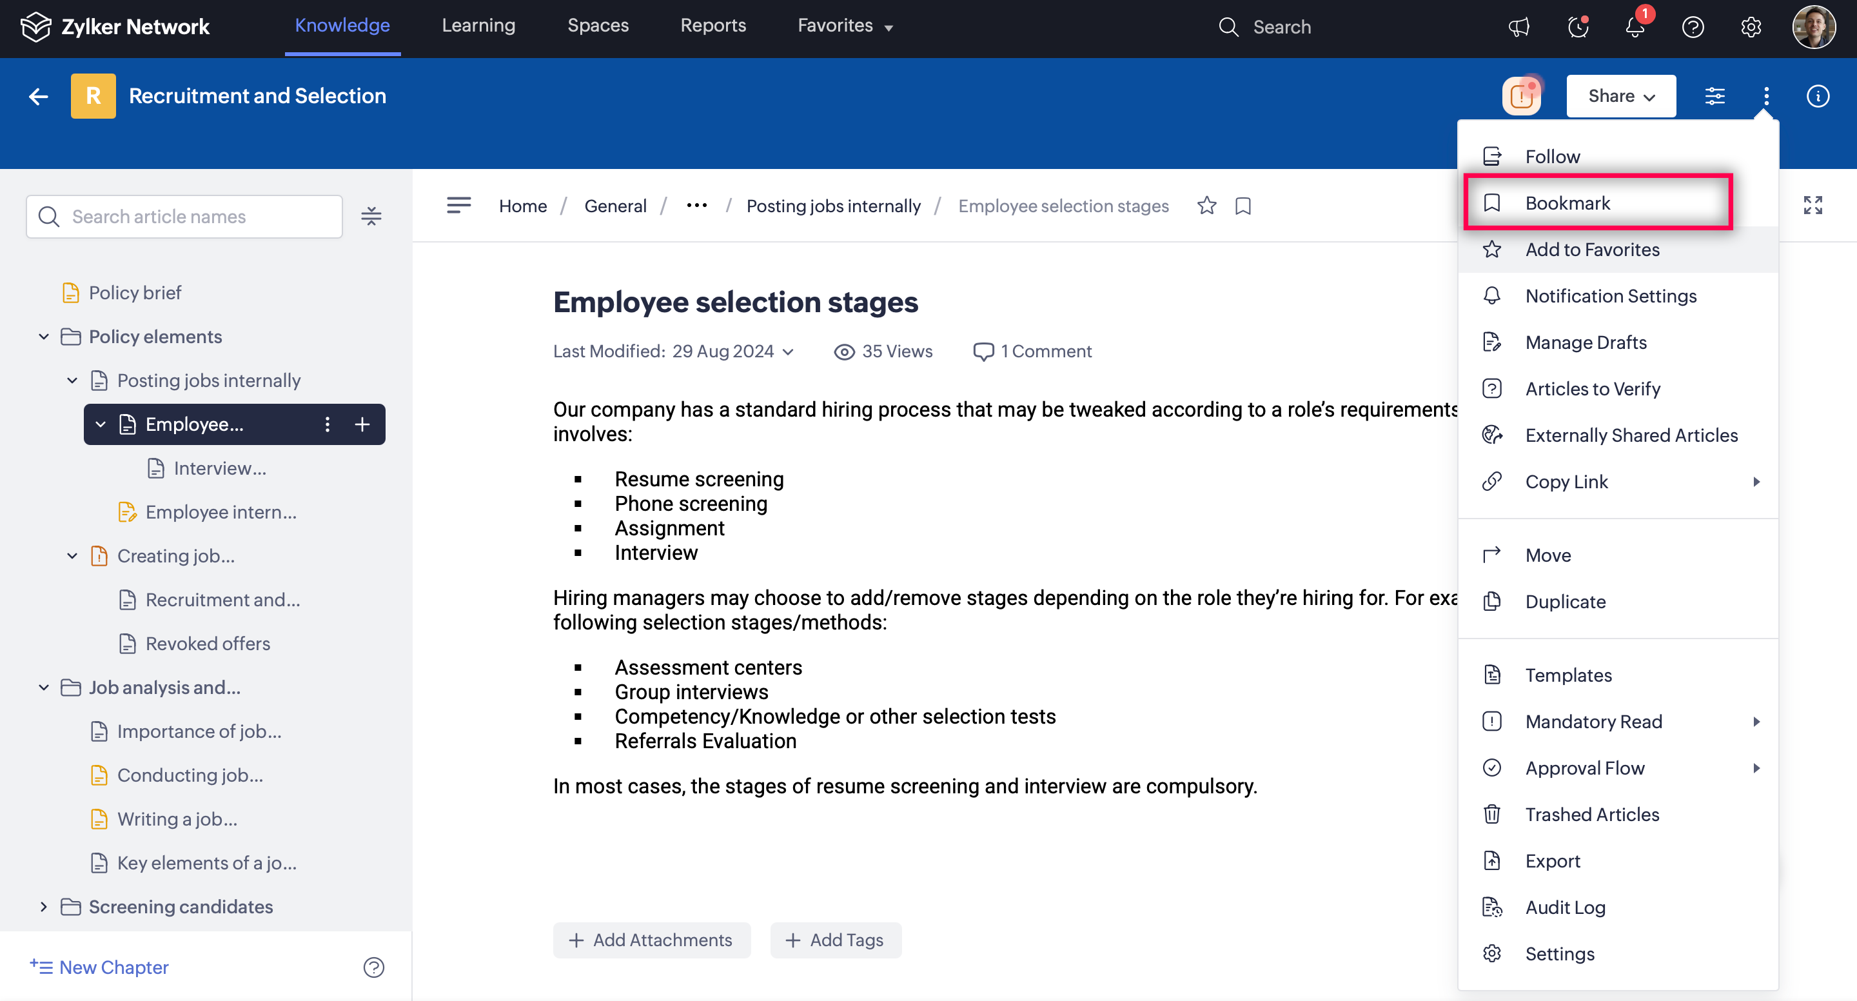This screenshot has width=1857, height=1001.
Task: Click the manual info icon in header
Action: click(x=1818, y=96)
